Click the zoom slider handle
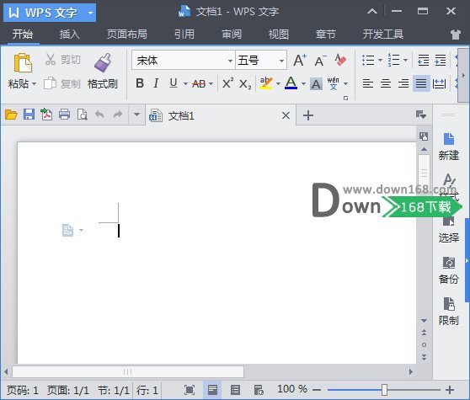Image resolution: width=470 pixels, height=400 pixels. 384,390
